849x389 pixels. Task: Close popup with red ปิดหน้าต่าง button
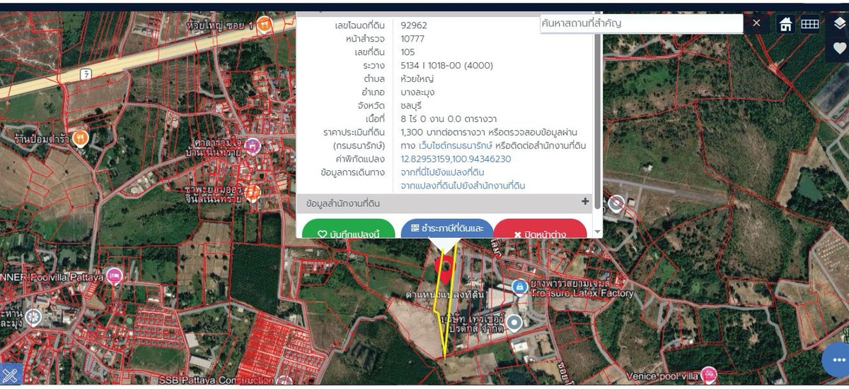(x=541, y=231)
